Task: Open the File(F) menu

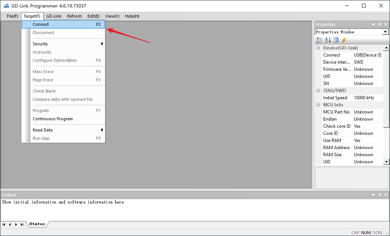Action: coord(12,16)
